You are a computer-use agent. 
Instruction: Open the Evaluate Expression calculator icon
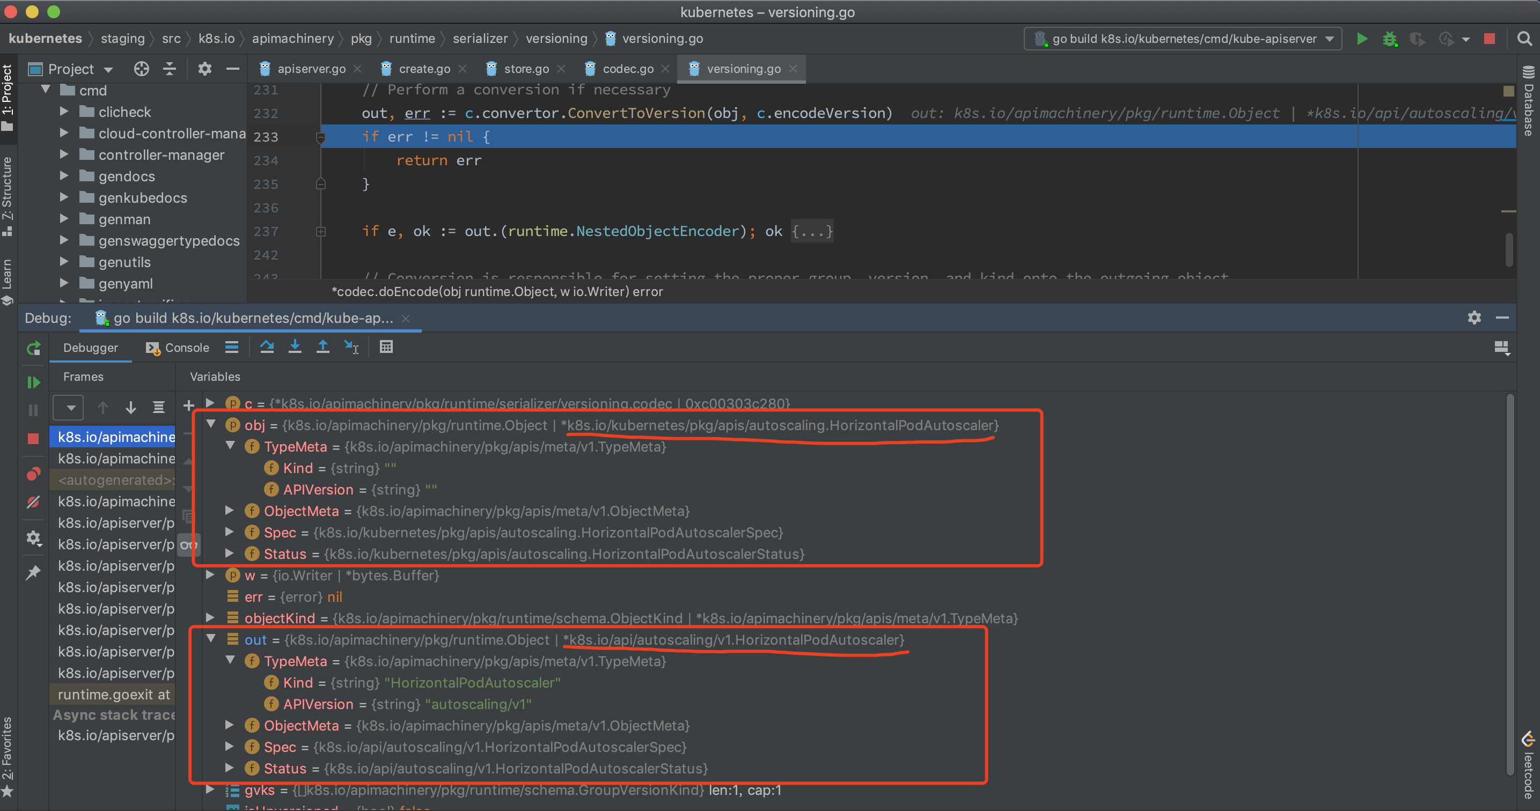[386, 346]
